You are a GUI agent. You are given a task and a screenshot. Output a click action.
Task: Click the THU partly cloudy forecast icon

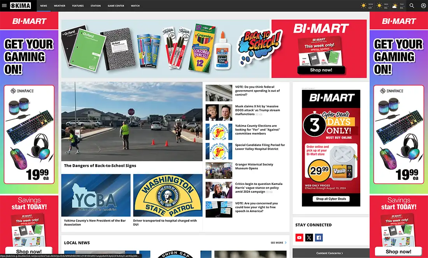(395, 6)
